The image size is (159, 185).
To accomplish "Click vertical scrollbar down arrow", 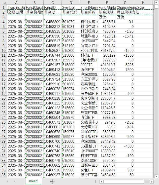I will tap(156, 176).
